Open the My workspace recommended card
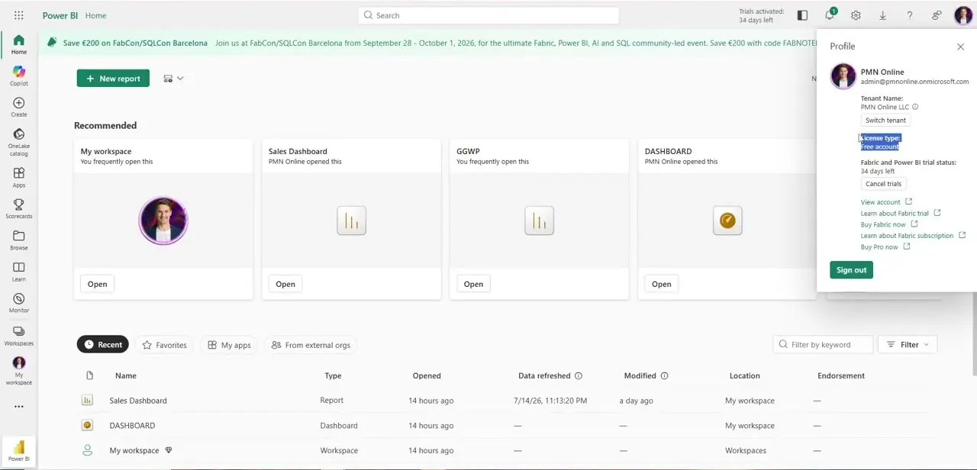This screenshot has height=470, width=977. pos(97,284)
